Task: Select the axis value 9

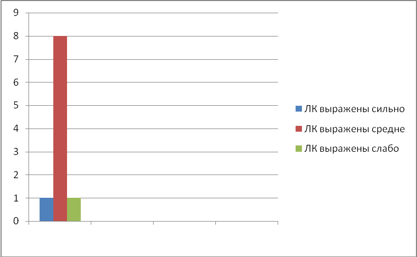Action: click(16, 13)
